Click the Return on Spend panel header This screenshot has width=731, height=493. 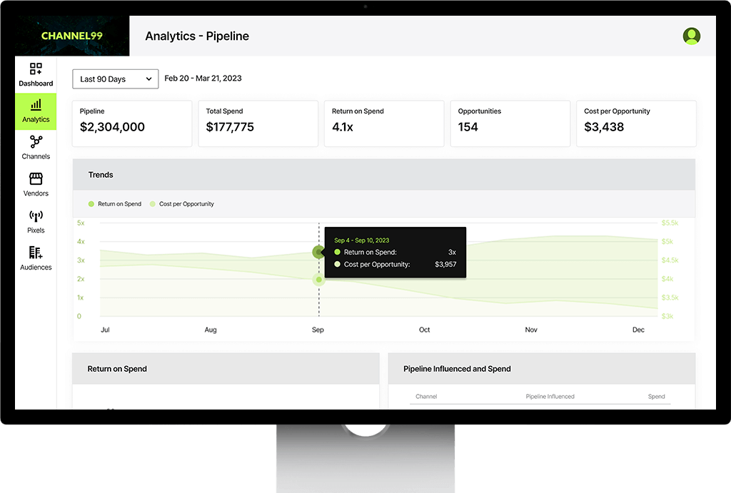(x=226, y=369)
